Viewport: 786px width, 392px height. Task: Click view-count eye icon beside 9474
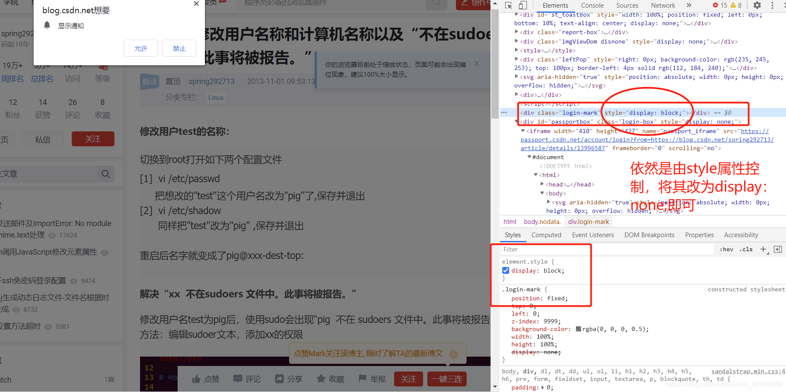(x=73, y=281)
